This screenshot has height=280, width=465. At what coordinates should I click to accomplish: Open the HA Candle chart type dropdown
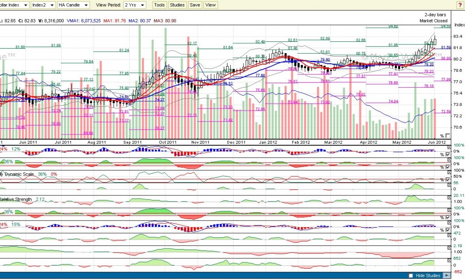[73, 5]
